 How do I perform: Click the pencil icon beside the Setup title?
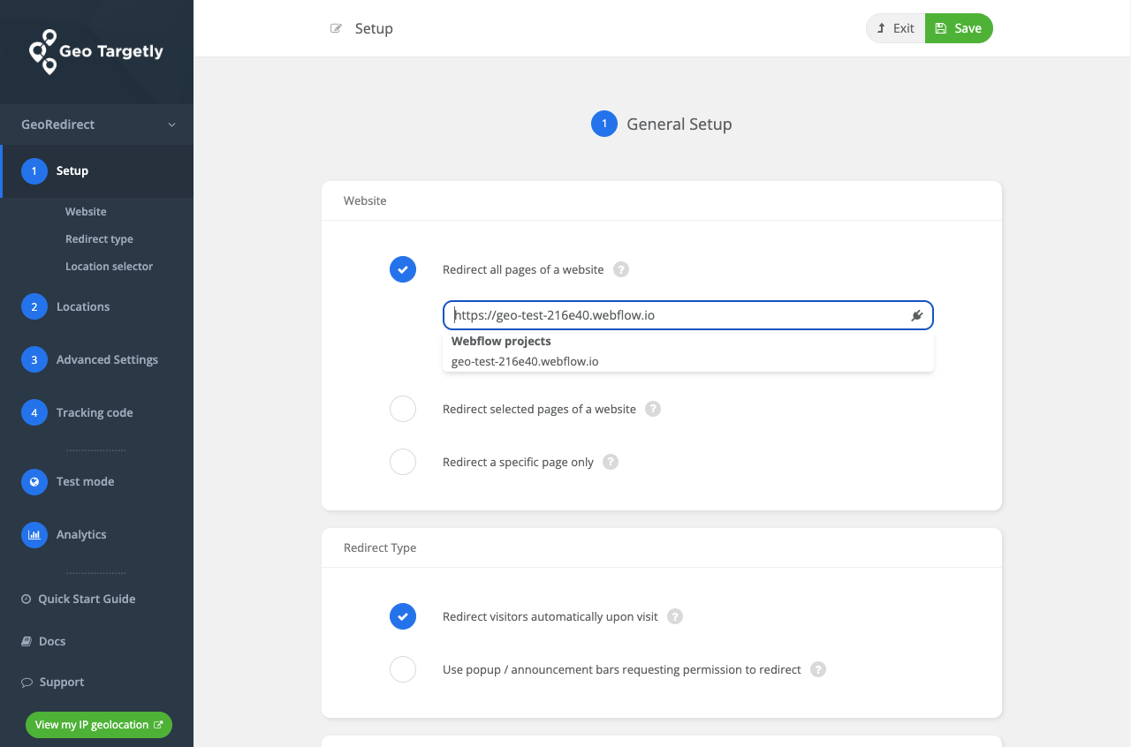tap(336, 27)
